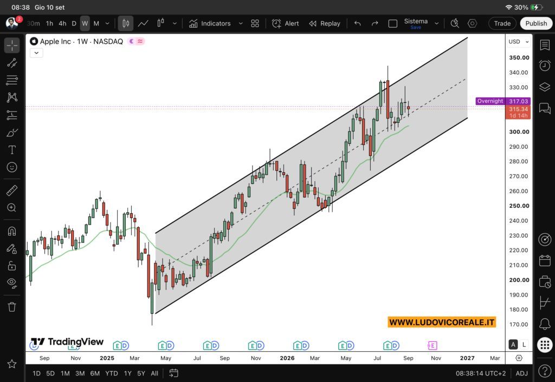Toggle ADJ adjusted data
Screen dimensions: 555x382
[522, 373]
